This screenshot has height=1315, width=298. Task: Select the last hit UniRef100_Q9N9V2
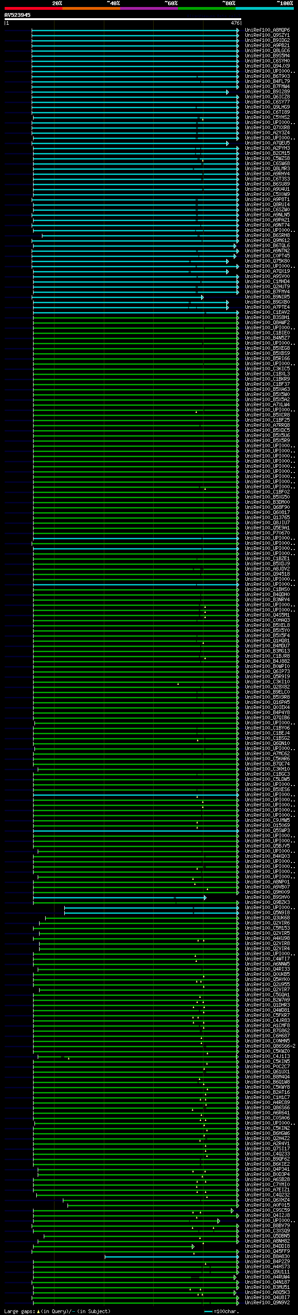pos(267,1302)
